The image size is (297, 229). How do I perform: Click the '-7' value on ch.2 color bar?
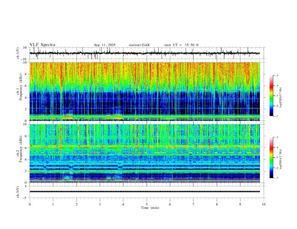[276, 178]
